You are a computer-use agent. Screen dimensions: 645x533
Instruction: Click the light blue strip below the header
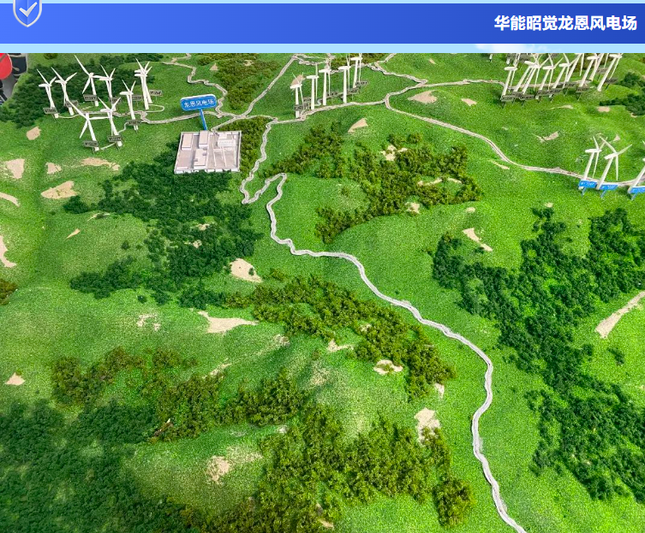[x=322, y=48]
